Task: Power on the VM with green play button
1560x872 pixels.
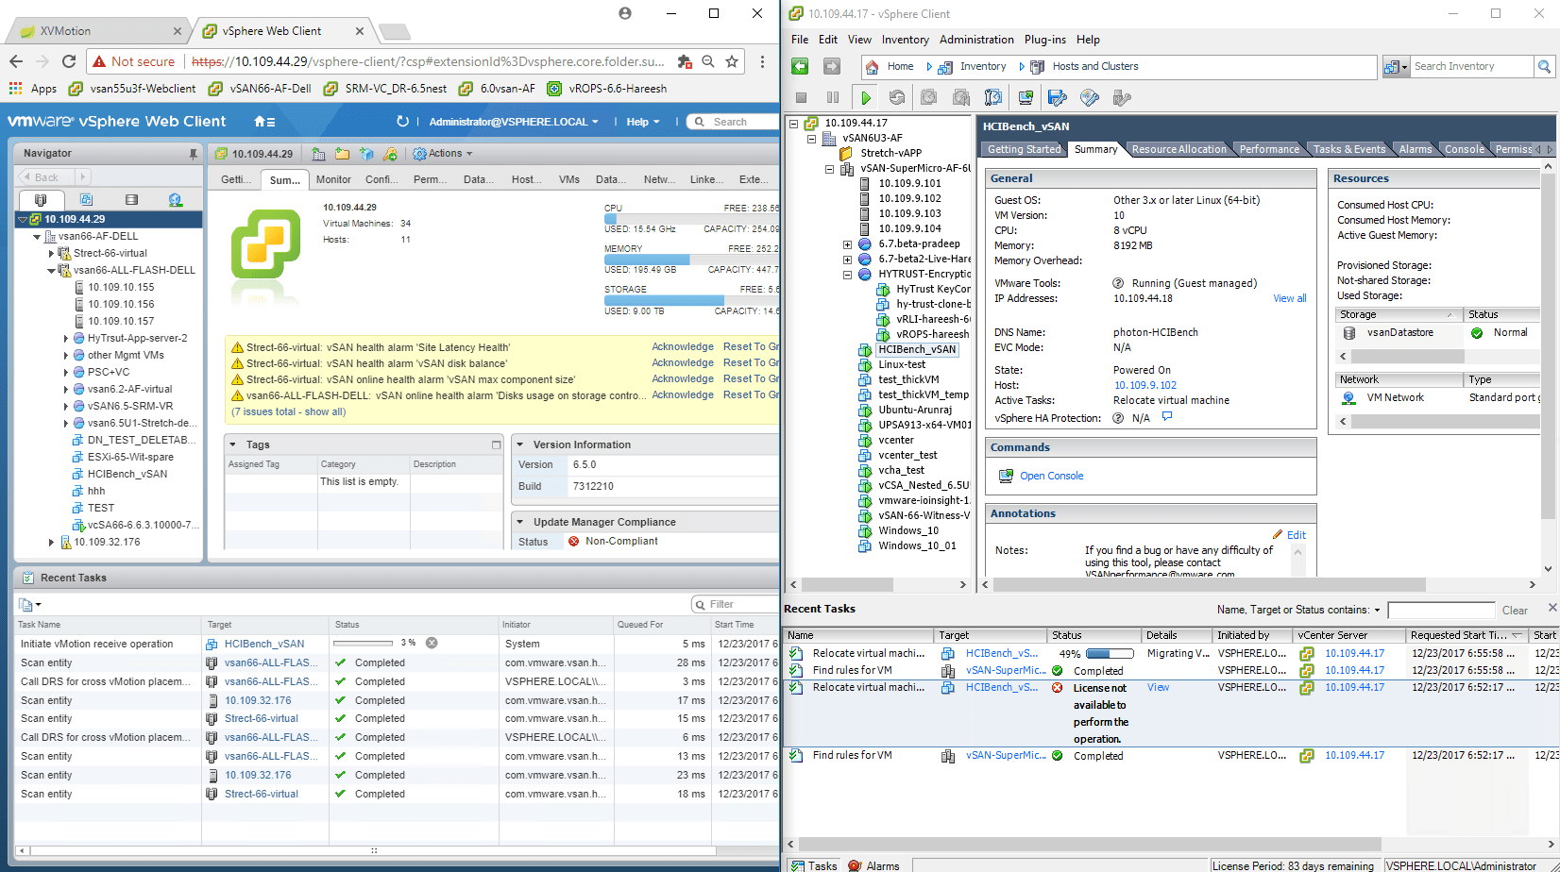Action: pos(865,97)
